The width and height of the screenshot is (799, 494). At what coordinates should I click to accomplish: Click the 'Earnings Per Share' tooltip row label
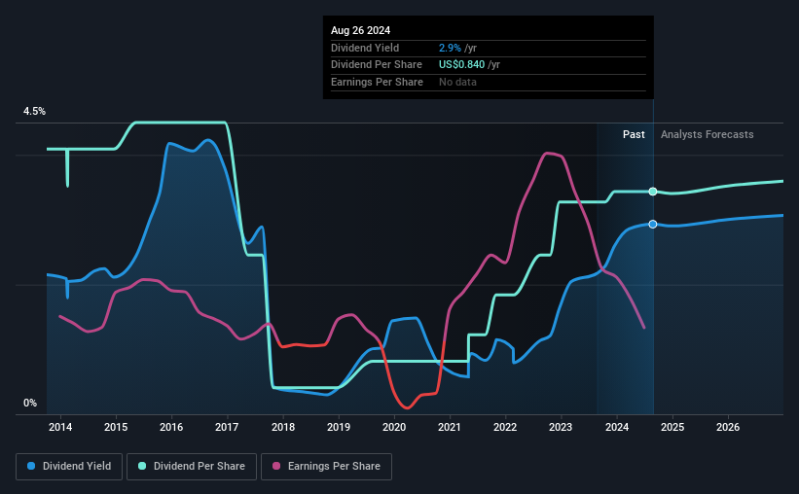377,82
